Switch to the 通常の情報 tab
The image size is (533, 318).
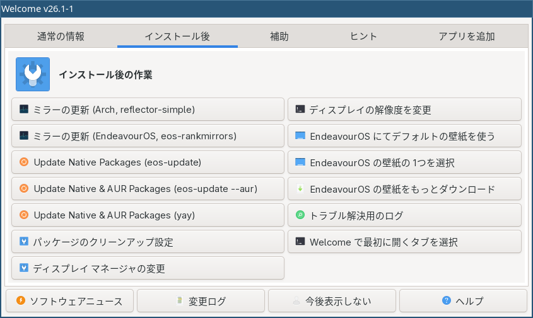(61, 37)
